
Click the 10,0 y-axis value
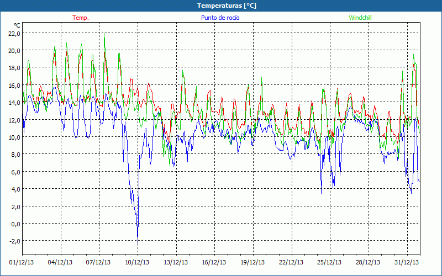pyautogui.click(x=14, y=137)
